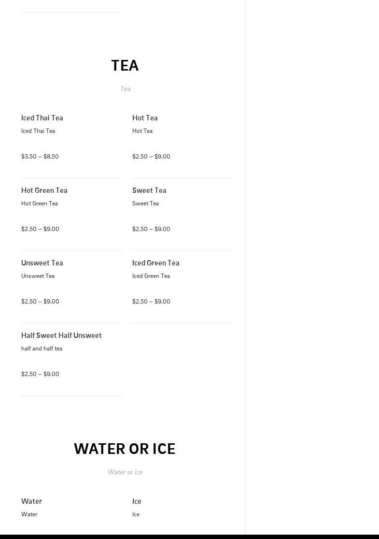
Task: Choose the Unsweet Tea item title
Action: point(42,263)
